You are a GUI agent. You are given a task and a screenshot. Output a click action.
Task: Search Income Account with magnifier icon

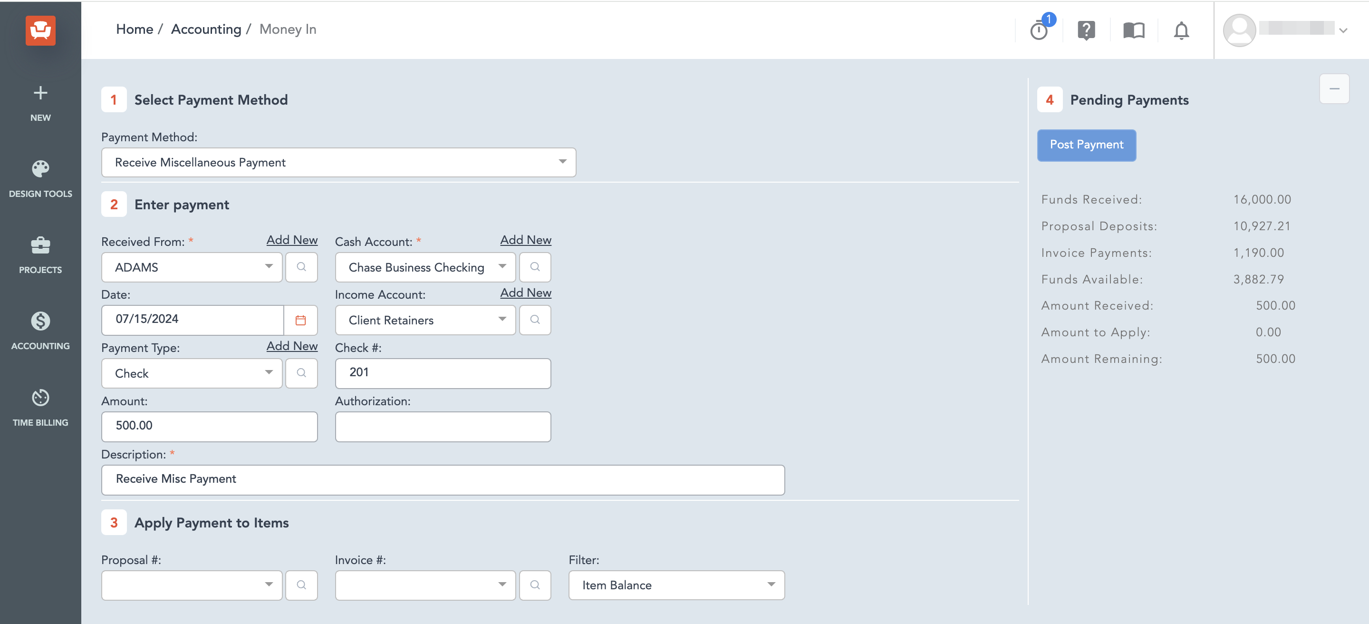(x=535, y=320)
